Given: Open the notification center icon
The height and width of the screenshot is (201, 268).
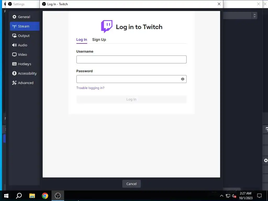Looking at the screenshot, I should 259,196.
